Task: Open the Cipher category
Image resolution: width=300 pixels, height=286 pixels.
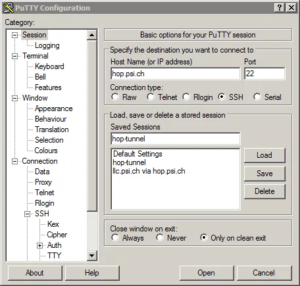Action: click(x=57, y=235)
